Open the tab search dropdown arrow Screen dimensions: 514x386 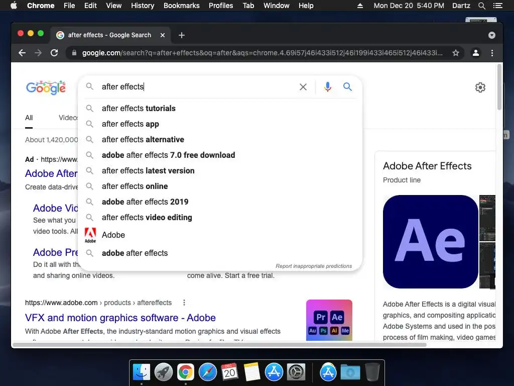pyautogui.click(x=492, y=35)
